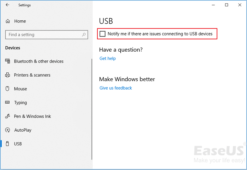Viewport: 247px width, 170px height.
Task: Open the AutoPlay settings page
Action: 23,130
